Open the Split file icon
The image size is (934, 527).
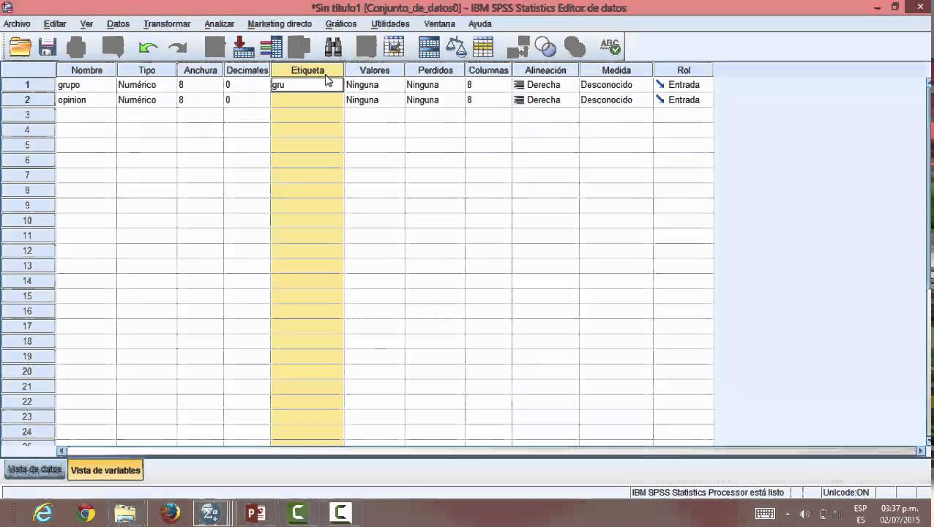pos(429,47)
